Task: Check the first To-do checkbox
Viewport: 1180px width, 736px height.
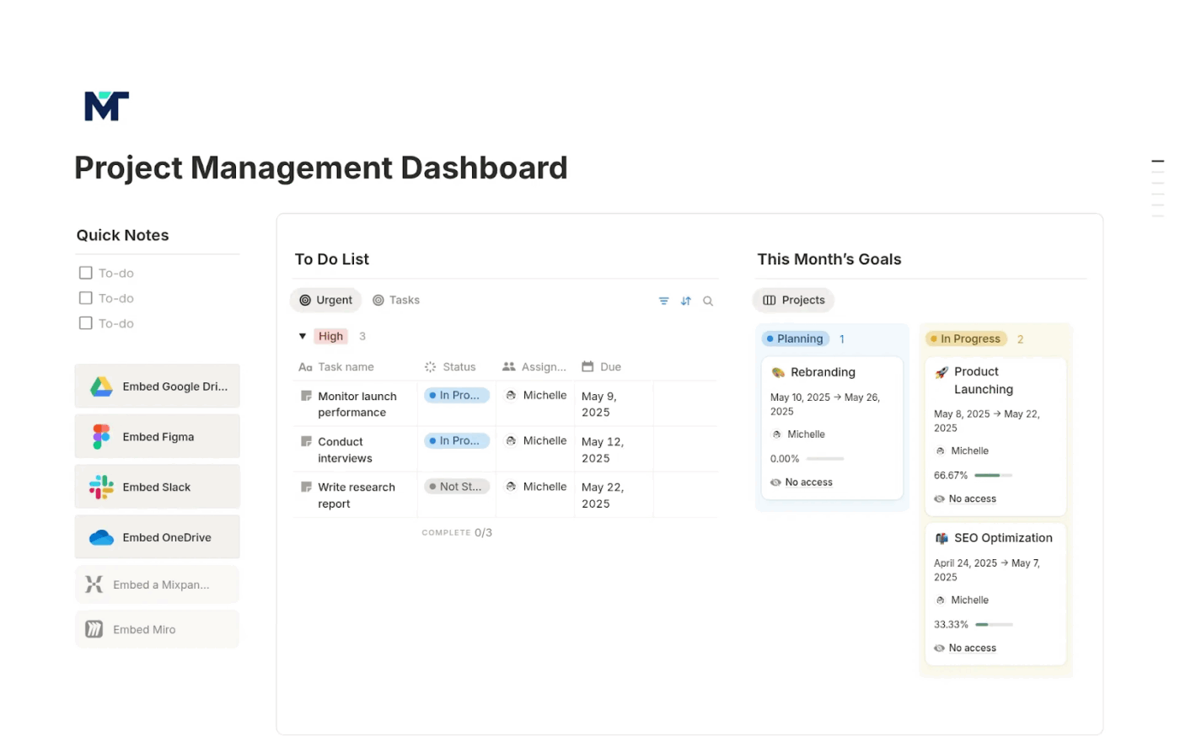Action: [85, 273]
